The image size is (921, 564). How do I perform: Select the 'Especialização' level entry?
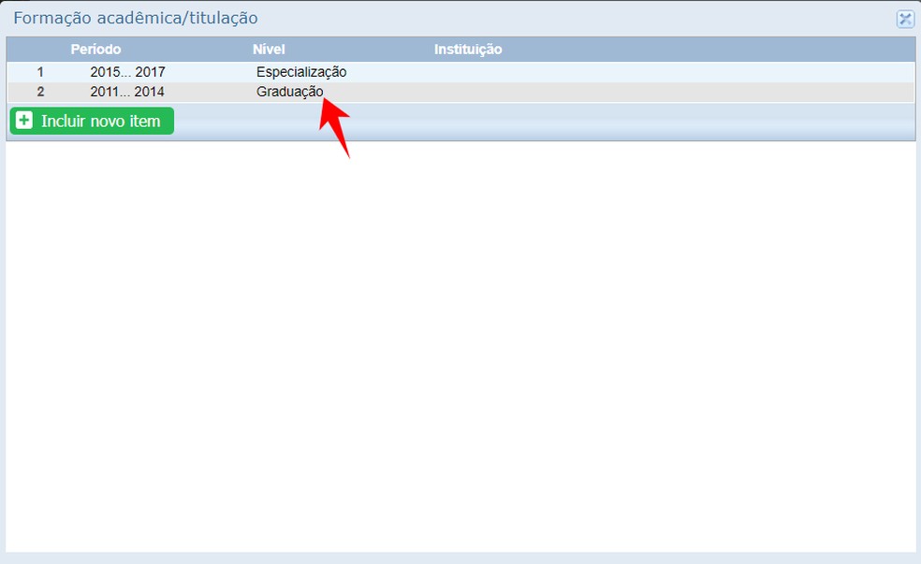(x=301, y=72)
